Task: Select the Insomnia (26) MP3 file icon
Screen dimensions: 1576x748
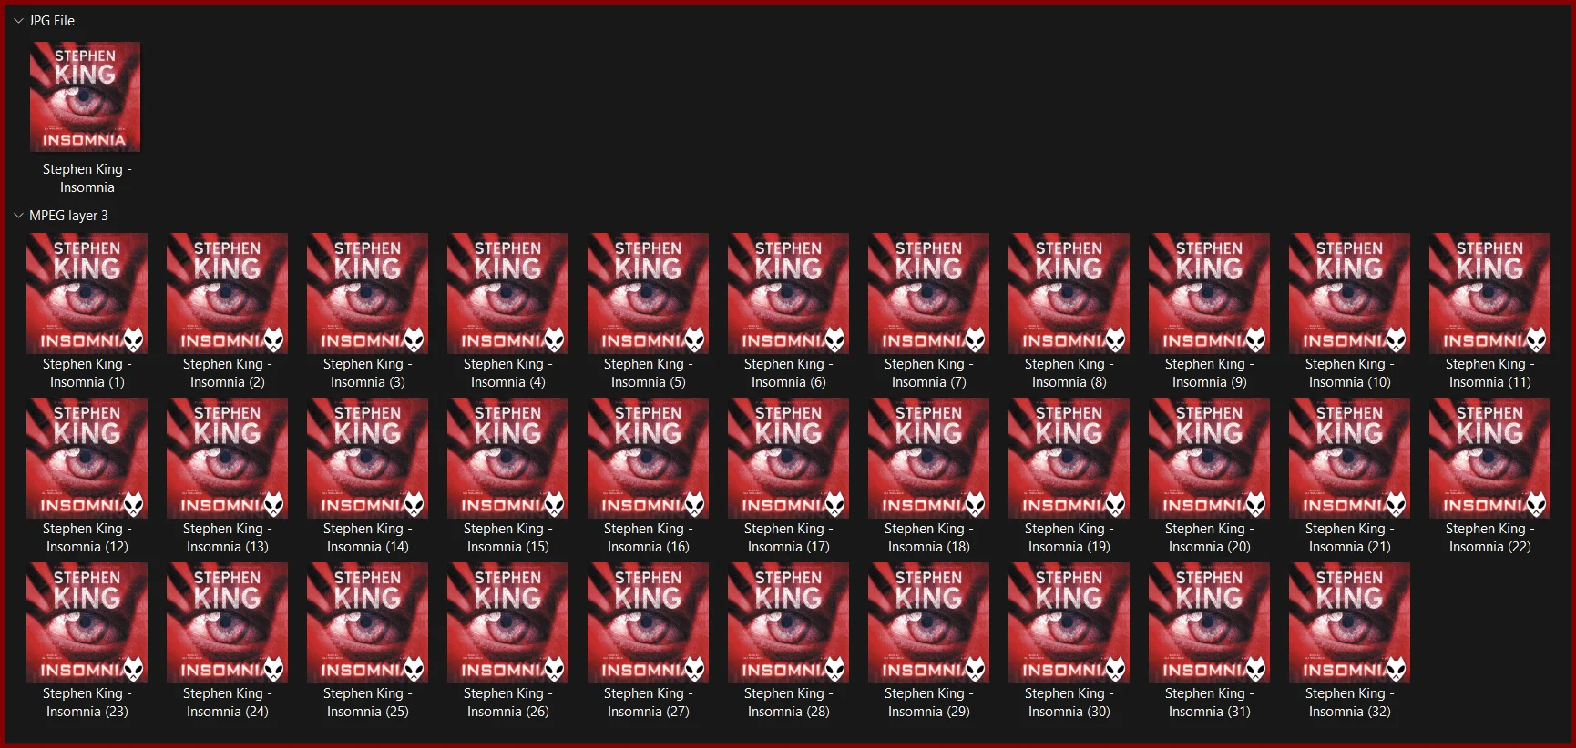Action: (x=508, y=622)
